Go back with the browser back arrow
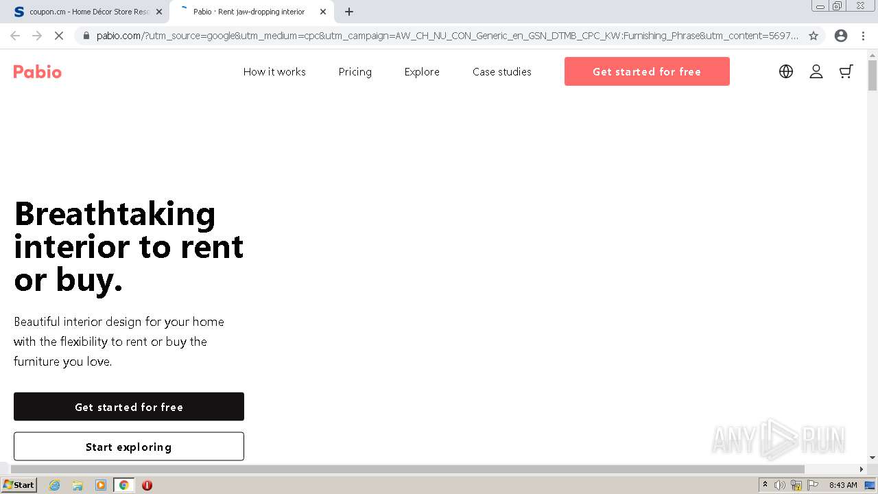This screenshot has width=878, height=494. (15, 36)
